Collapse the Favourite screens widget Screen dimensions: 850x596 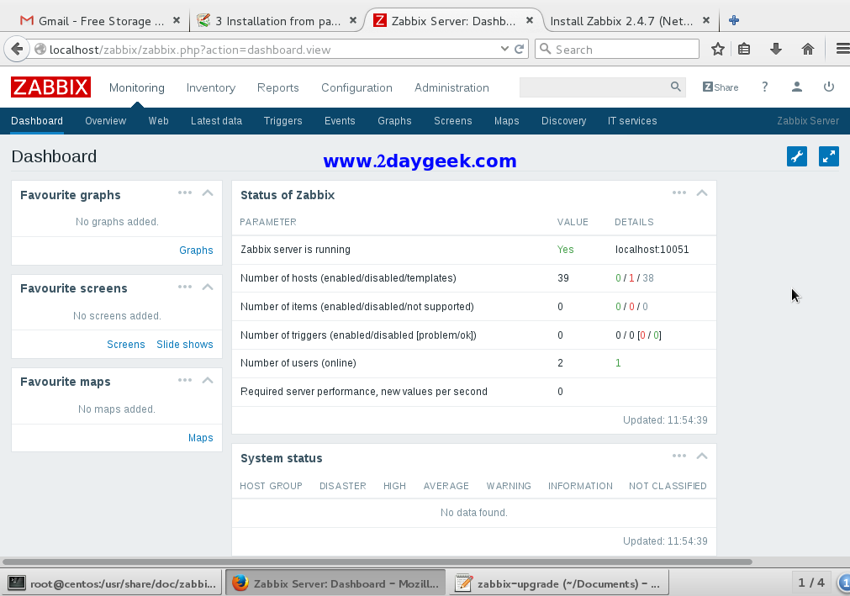(208, 287)
